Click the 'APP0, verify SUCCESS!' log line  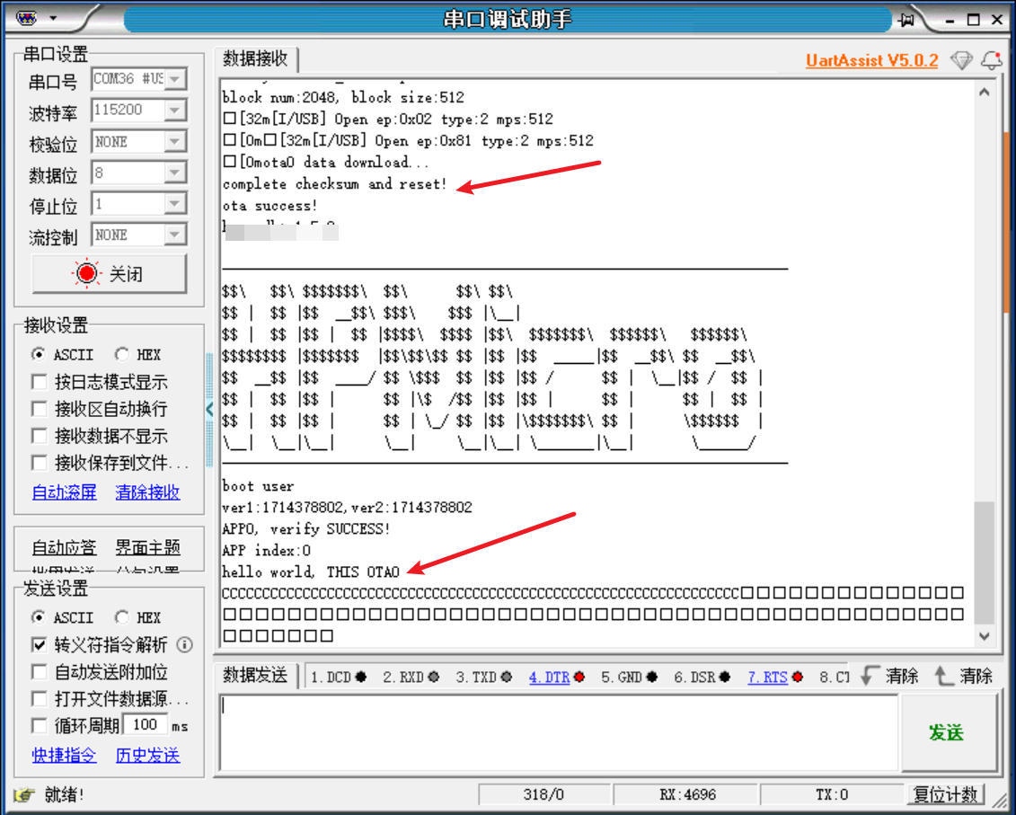pos(305,529)
